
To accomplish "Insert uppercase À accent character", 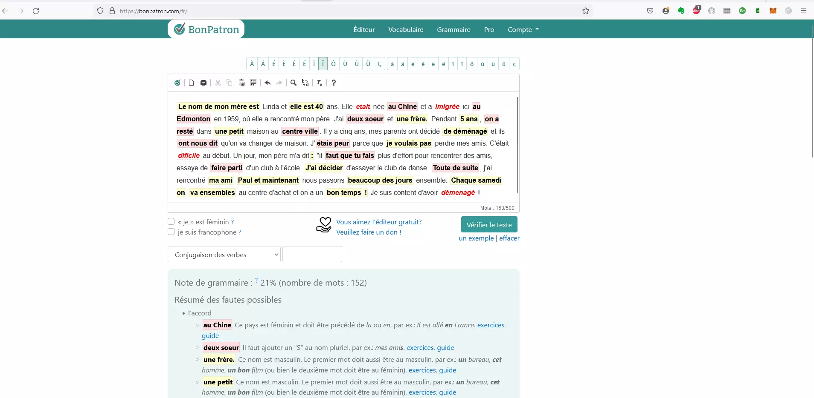I will click(252, 64).
